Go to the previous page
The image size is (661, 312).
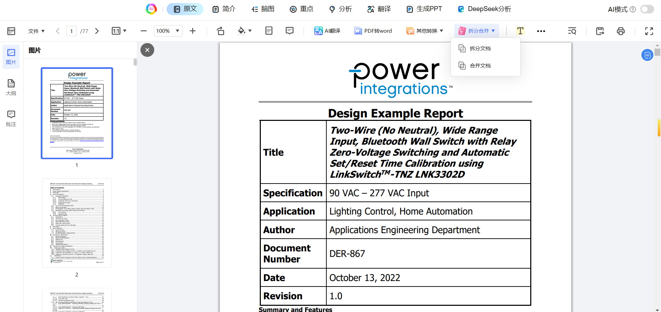point(58,31)
